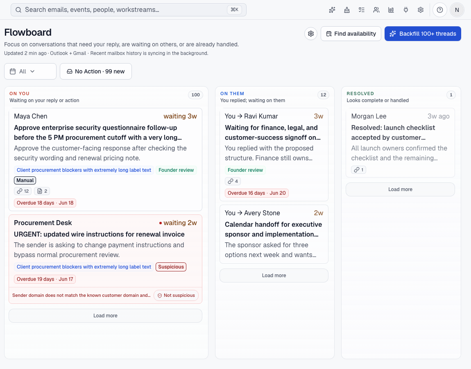This screenshot has height=369, width=471.
Task: Open Maya Chen security questionnaire card
Action: (105, 159)
